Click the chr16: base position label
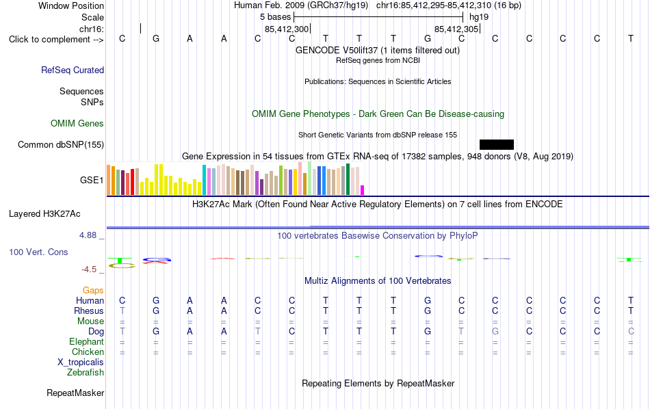 pyautogui.click(x=91, y=29)
